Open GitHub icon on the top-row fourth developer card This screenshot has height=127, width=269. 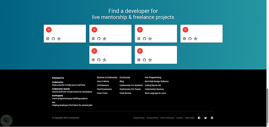point(190,39)
